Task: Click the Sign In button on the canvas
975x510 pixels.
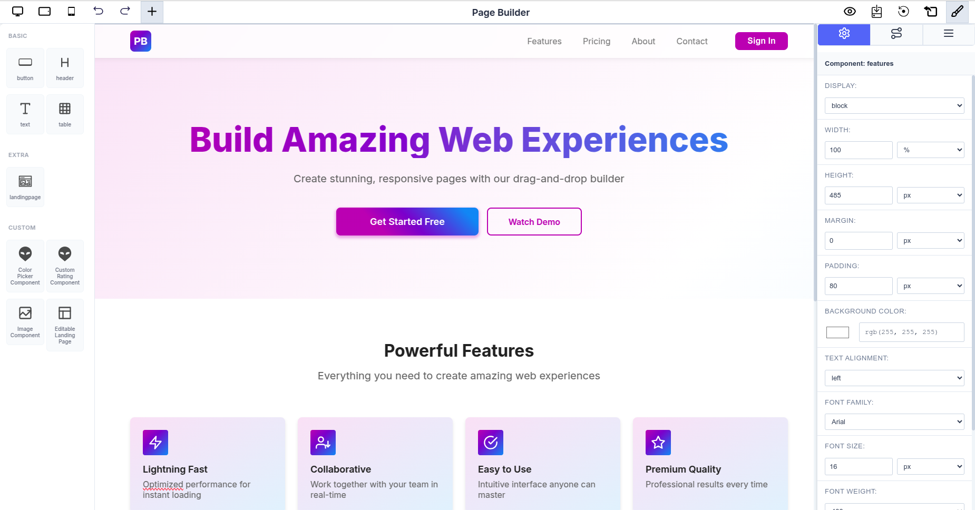Action: click(x=761, y=41)
